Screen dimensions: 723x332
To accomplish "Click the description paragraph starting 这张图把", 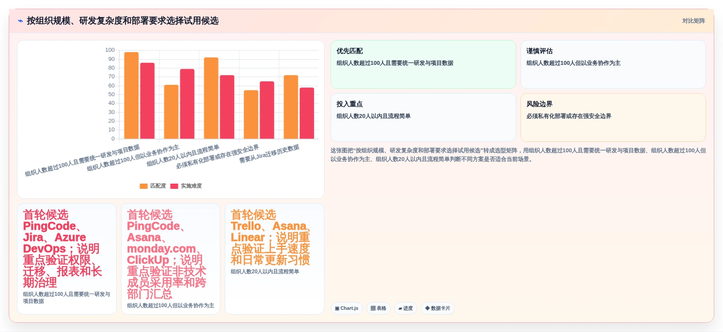I will (518, 154).
